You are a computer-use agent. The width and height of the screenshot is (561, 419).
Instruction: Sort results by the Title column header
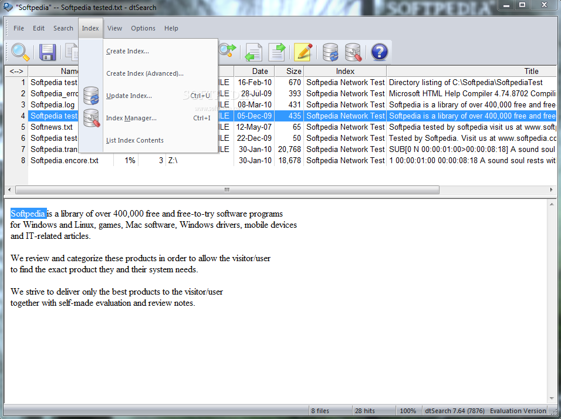coord(472,71)
